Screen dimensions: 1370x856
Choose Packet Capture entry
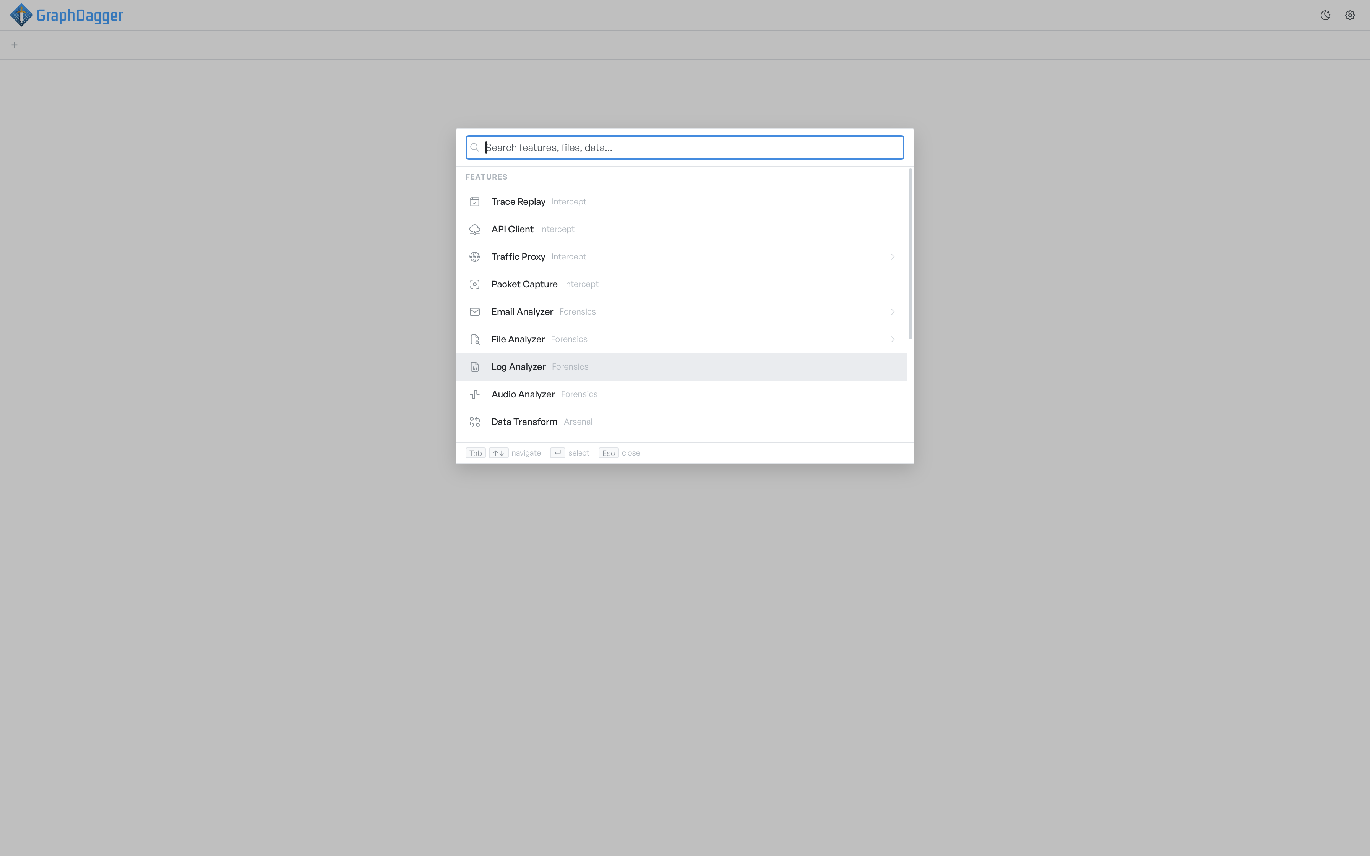coord(682,284)
